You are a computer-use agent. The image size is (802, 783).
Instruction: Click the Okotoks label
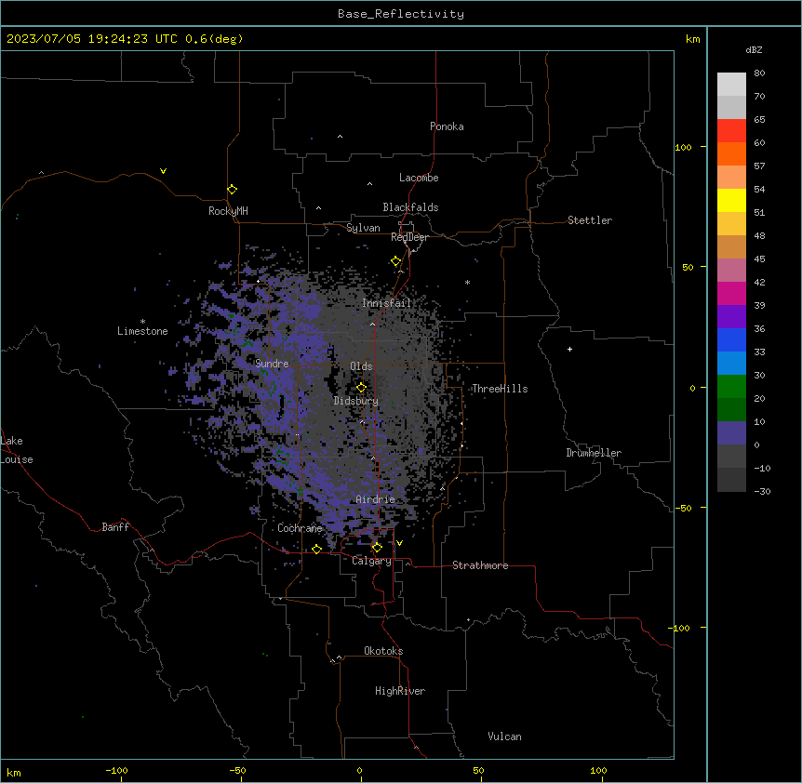383,651
